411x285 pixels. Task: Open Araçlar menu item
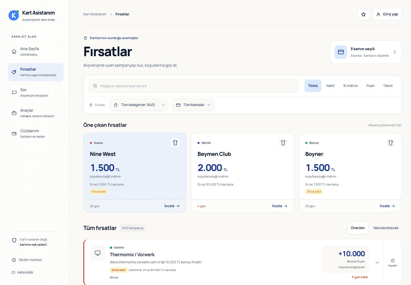[36, 113]
